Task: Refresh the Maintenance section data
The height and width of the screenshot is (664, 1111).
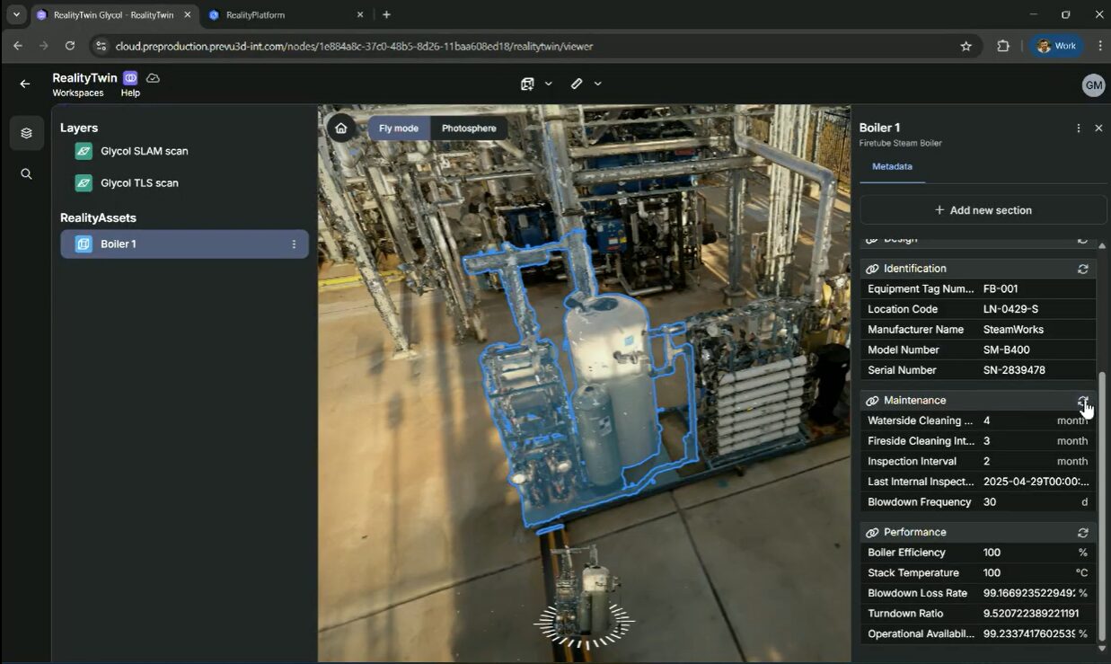Action: point(1083,401)
